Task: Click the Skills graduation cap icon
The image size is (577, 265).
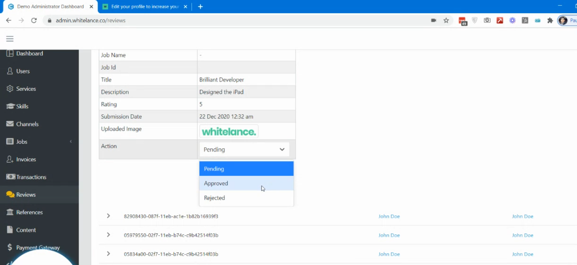Action: click(10, 106)
